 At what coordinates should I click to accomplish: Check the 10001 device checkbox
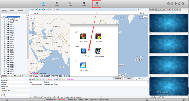pyautogui.click(x=7, y=25)
